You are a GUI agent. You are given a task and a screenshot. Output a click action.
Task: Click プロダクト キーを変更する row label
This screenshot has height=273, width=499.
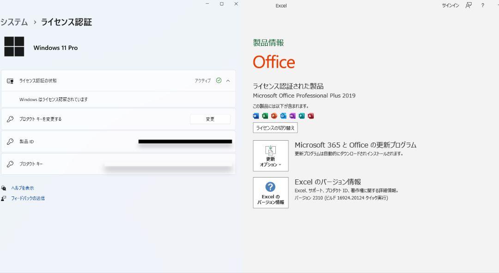(40, 119)
